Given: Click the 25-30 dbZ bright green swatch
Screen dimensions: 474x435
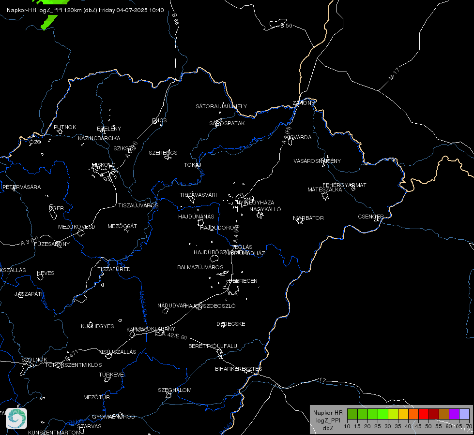Looking at the screenshot, I should (383, 414).
